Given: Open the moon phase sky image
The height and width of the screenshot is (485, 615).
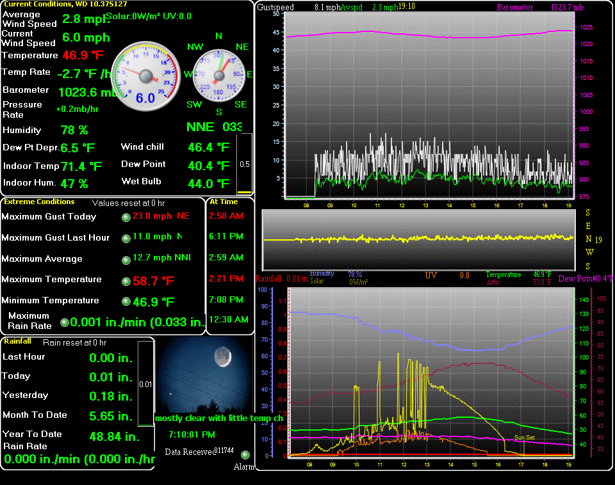Looking at the screenshot, I should pos(203,376).
